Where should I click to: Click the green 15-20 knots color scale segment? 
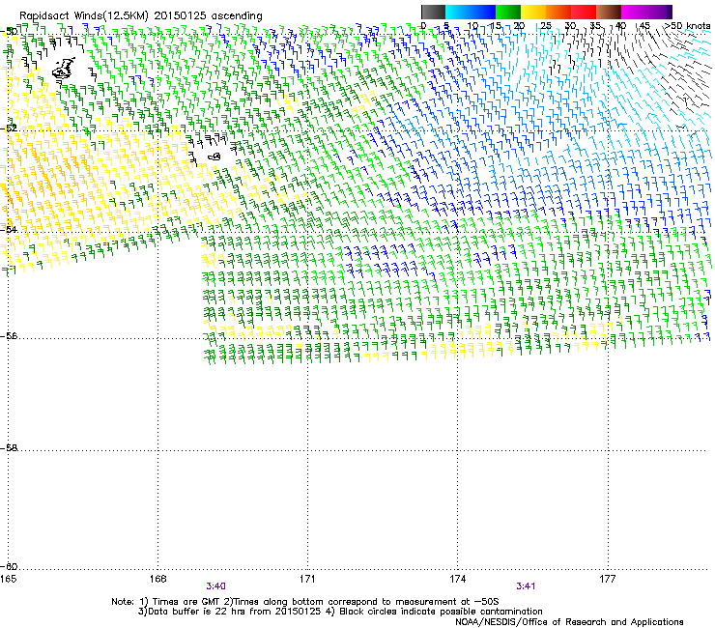click(x=508, y=12)
